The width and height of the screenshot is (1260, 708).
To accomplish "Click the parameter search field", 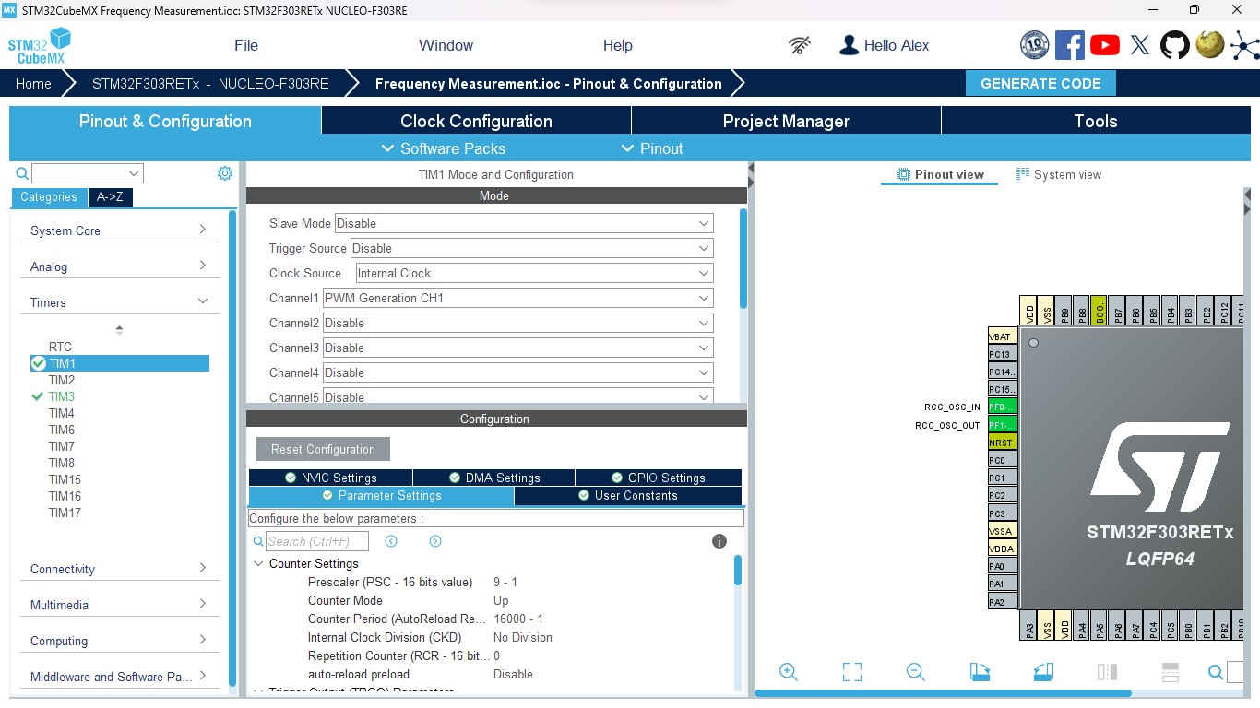I will pyautogui.click(x=317, y=541).
